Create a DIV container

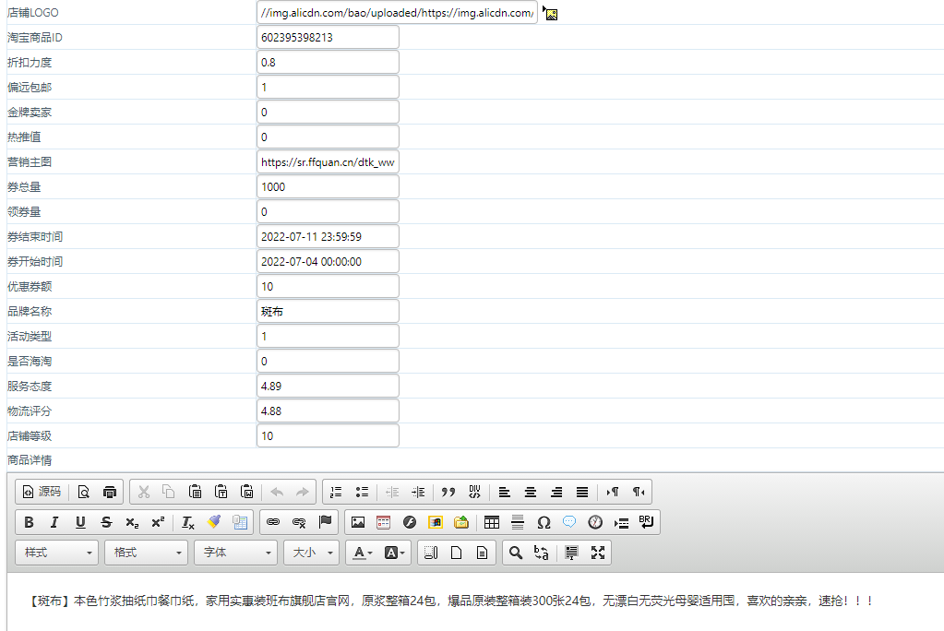point(474,492)
